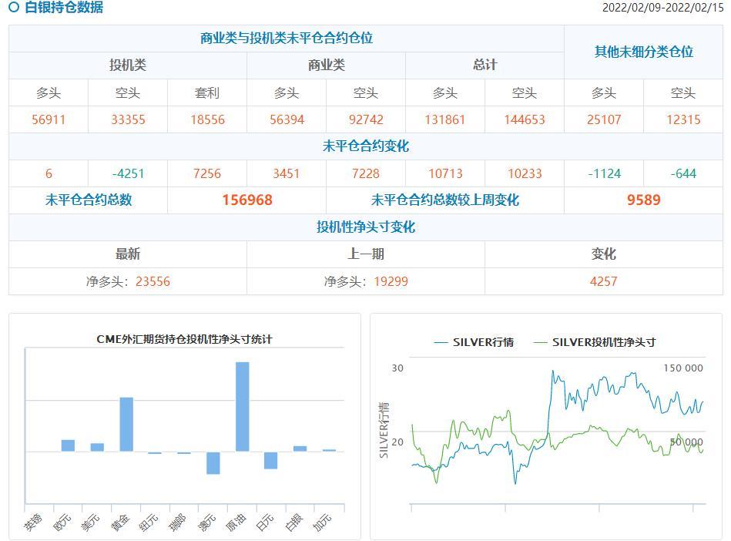Image resolution: width=731 pixels, height=541 pixels.
Task: Click the speculative 多头 value 56911
Action: pyautogui.click(x=49, y=119)
